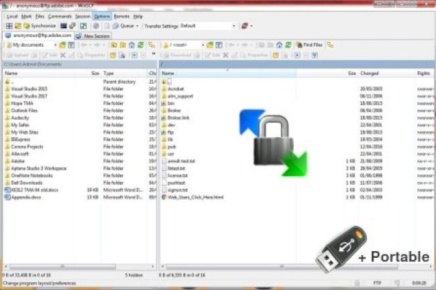The width and height of the screenshot is (436, 290).
Task: Click the local panel delete X icon
Action: (x=63, y=55)
